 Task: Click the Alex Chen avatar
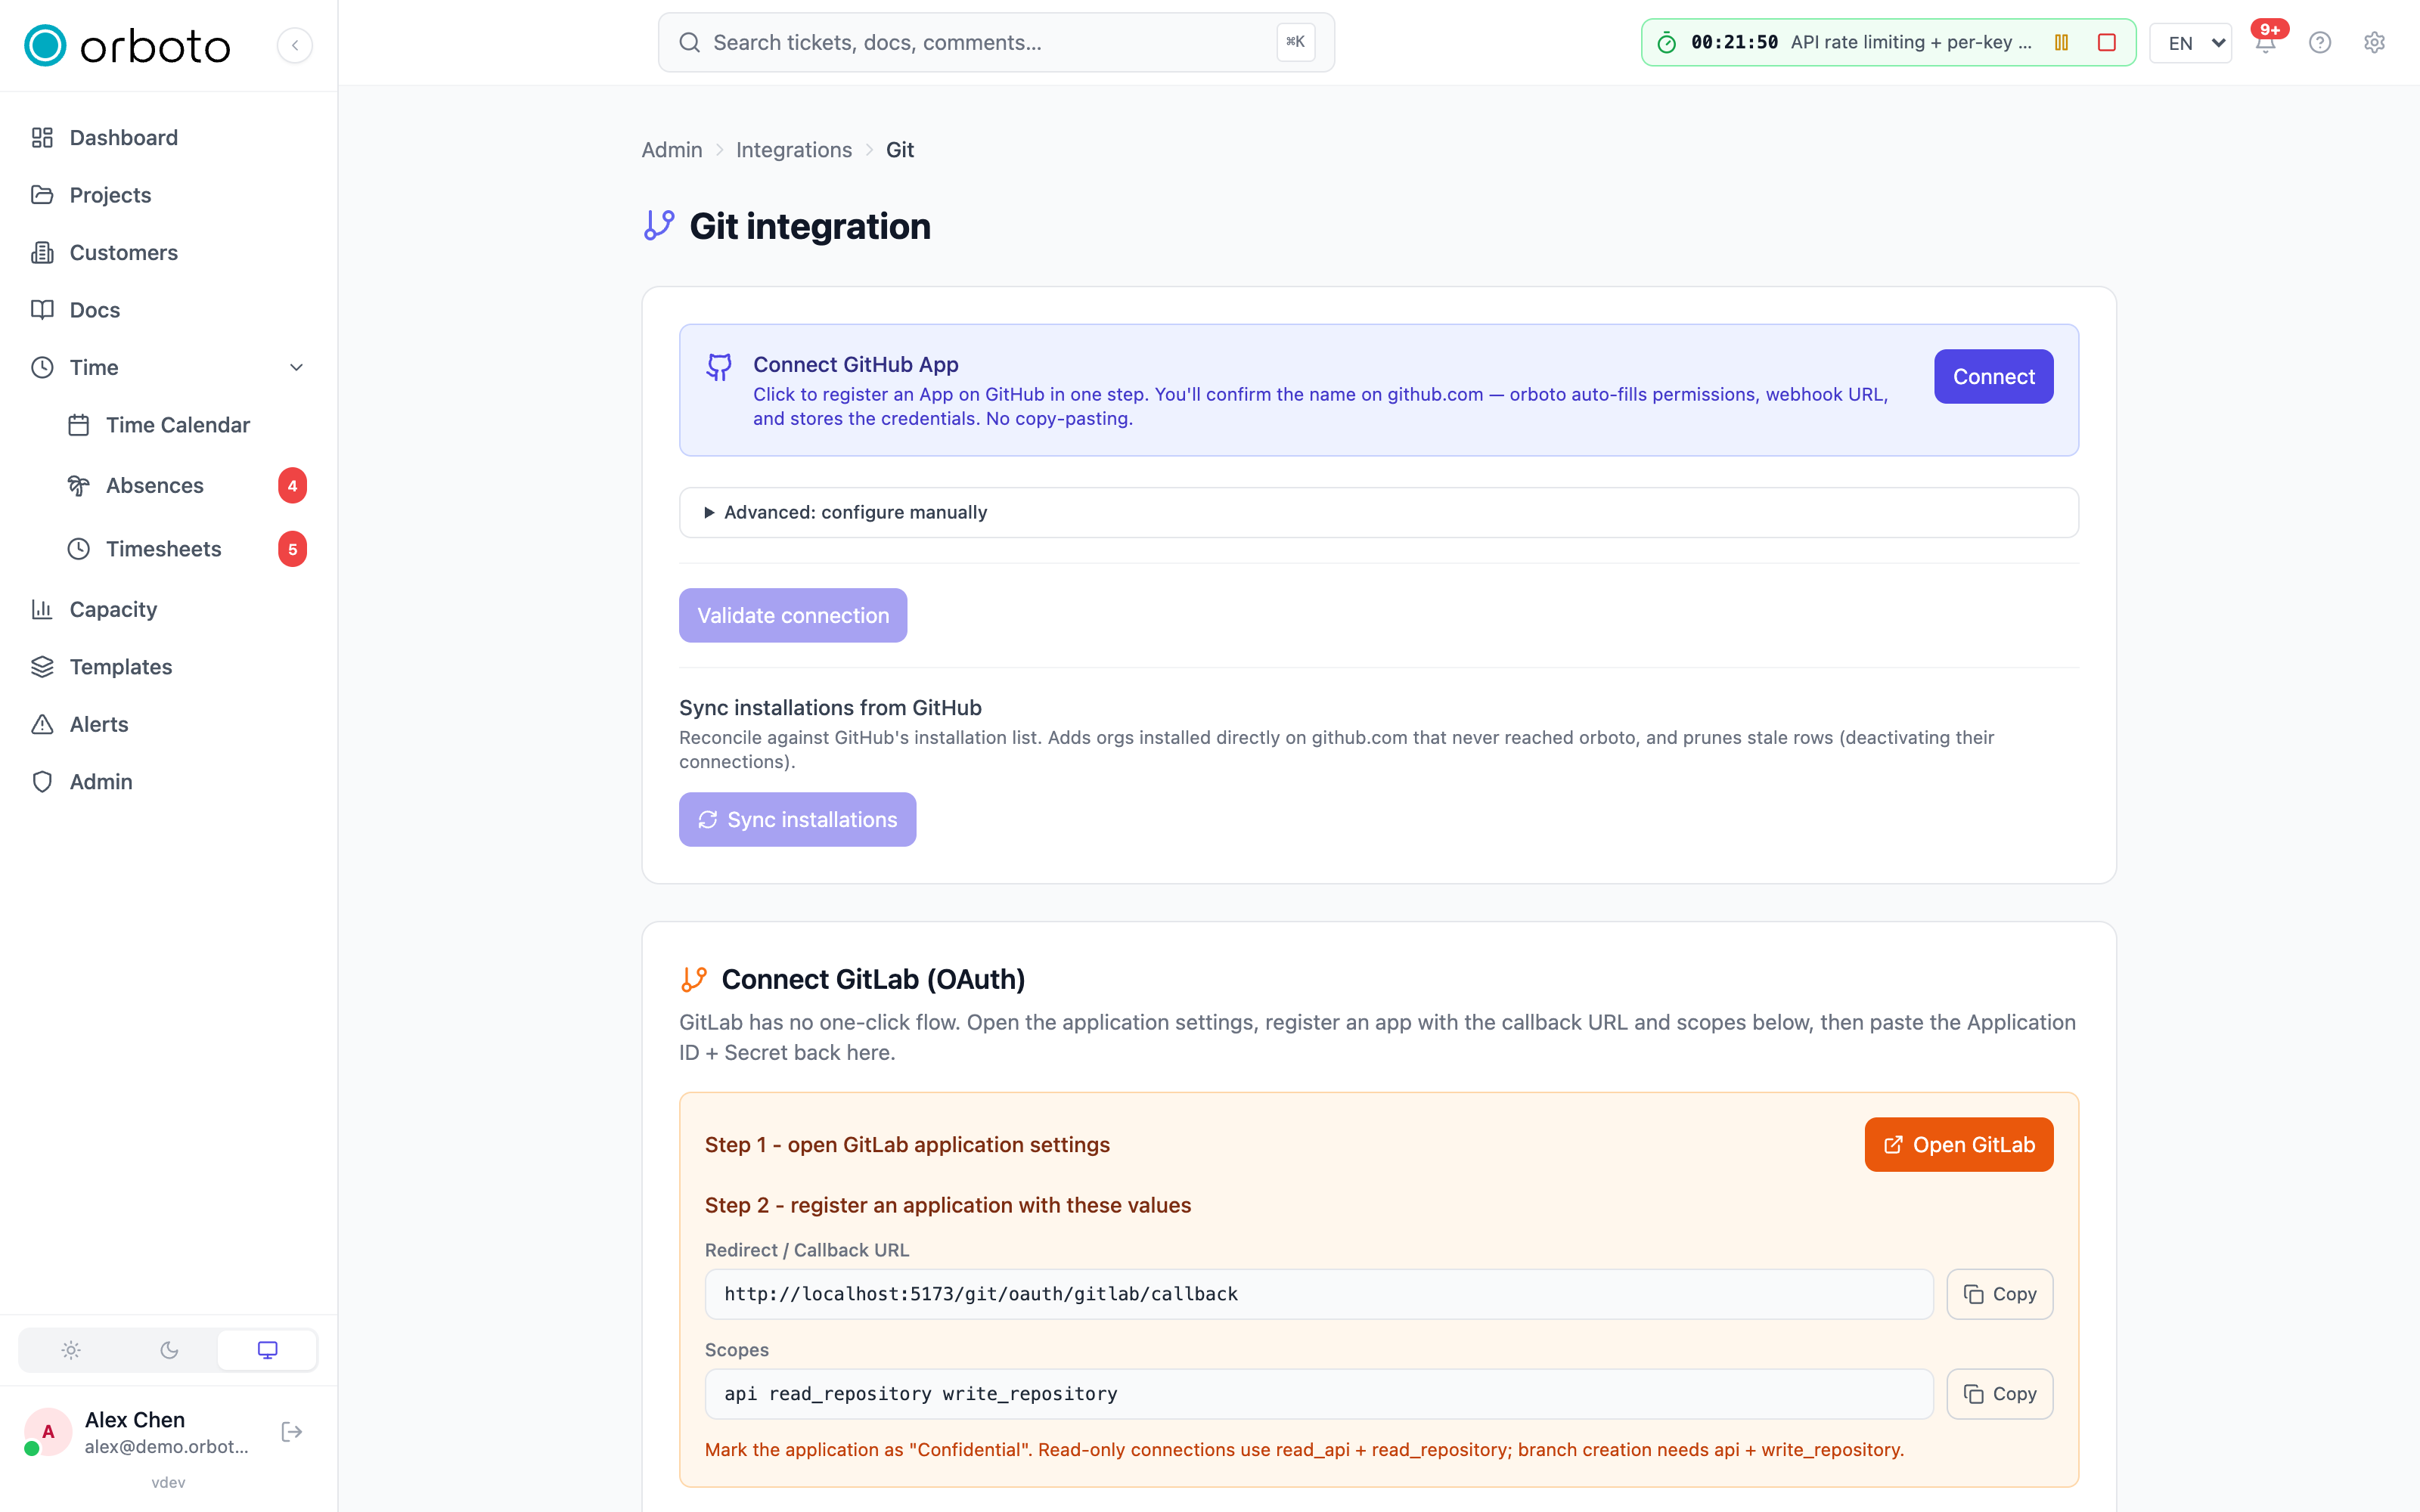pos(47,1432)
